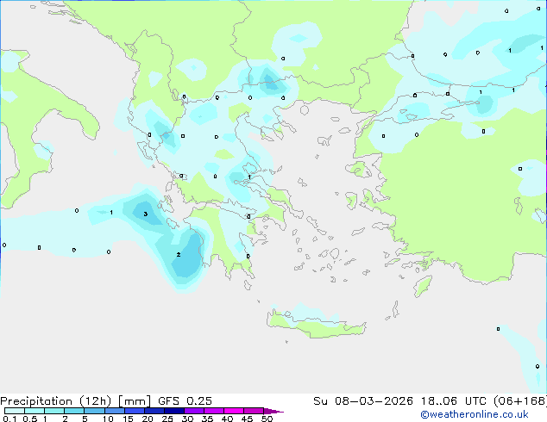Select the 5–10 mm legend color box
Image resolution: width=547 pixels, height=422 pixels.
click(x=94, y=411)
